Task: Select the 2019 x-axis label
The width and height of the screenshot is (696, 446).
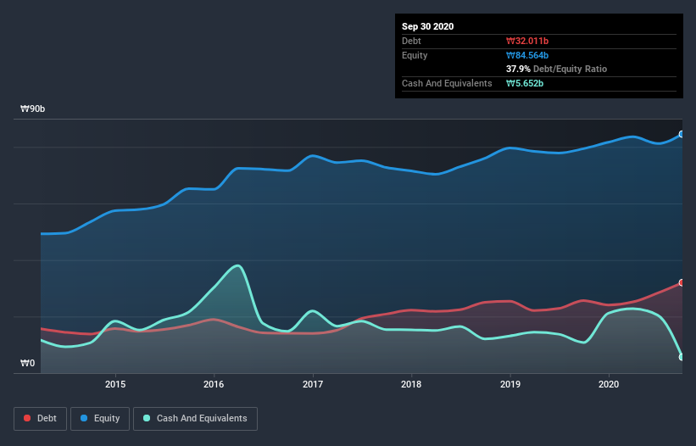Action: click(x=510, y=384)
